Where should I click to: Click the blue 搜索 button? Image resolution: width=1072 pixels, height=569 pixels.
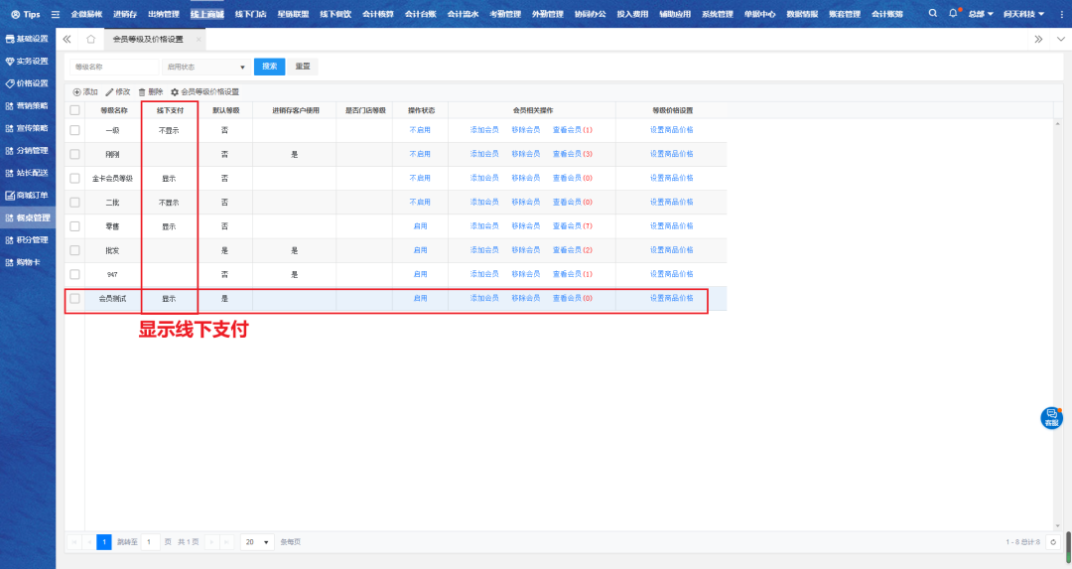269,67
